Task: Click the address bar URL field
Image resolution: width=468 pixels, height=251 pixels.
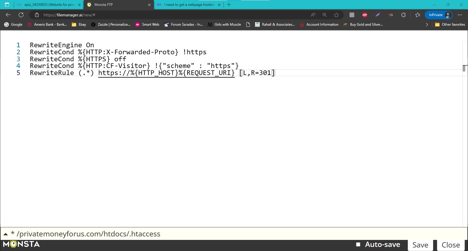Action: [175, 15]
